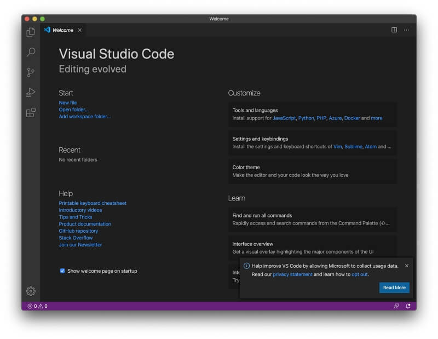Open the editor More Actions ellipsis
The height and width of the screenshot is (339, 438).
click(x=406, y=30)
